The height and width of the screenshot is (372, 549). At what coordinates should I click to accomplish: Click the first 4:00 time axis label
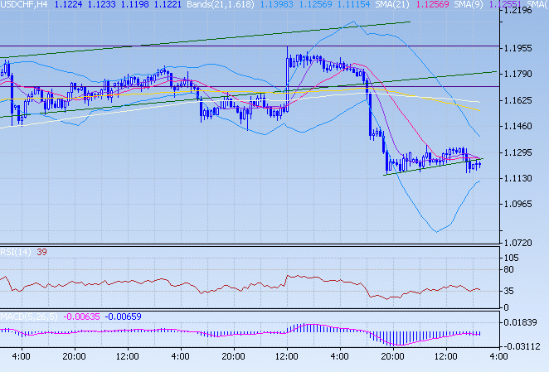pyautogui.click(x=22, y=356)
